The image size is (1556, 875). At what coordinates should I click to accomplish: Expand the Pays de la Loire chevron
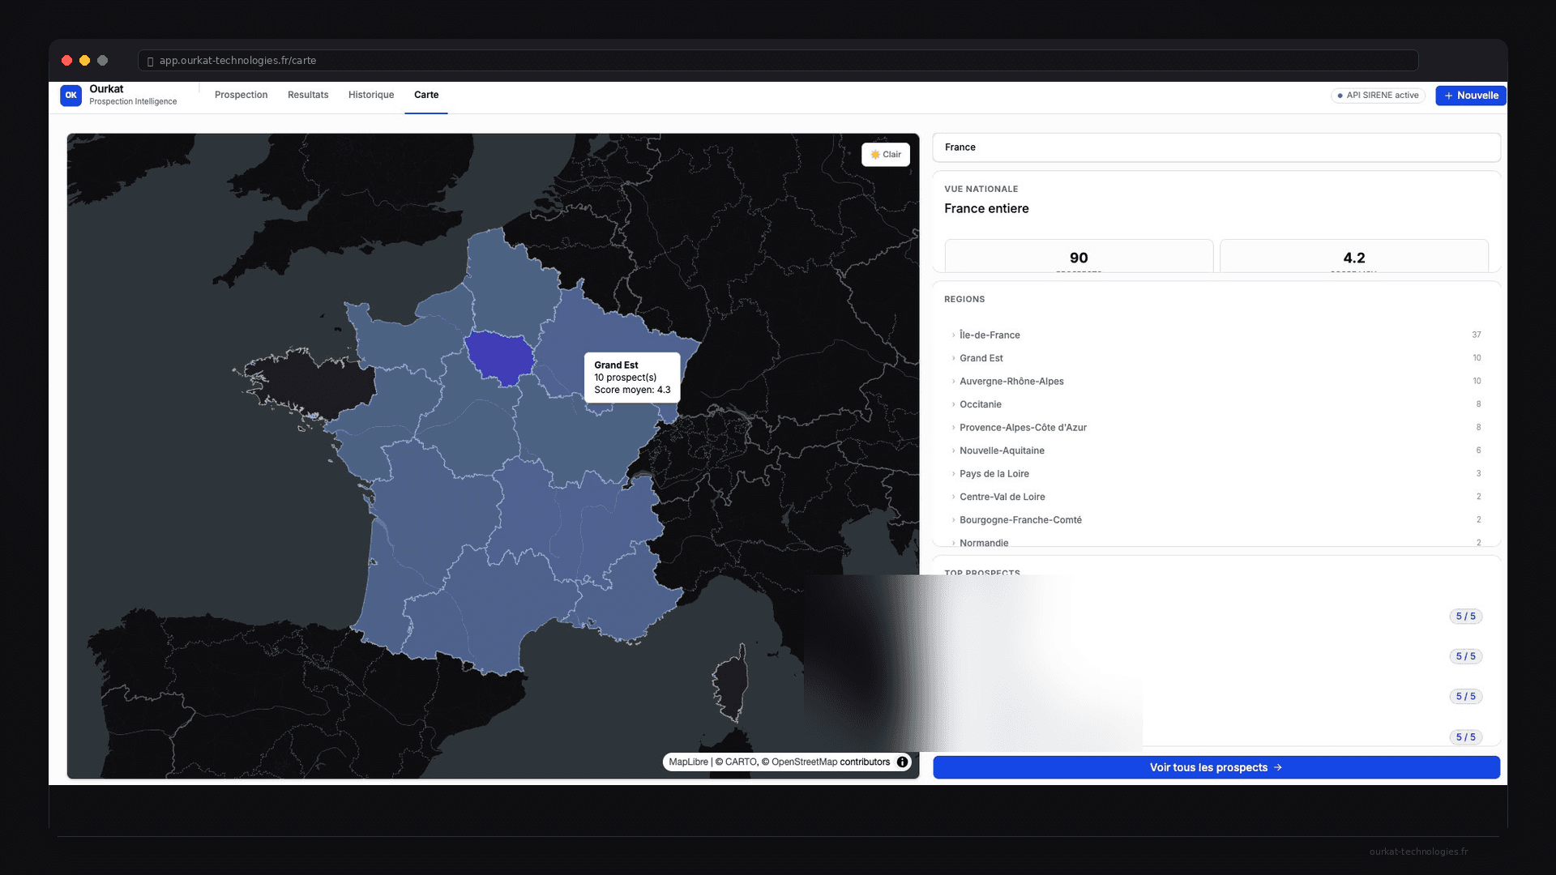953,474
